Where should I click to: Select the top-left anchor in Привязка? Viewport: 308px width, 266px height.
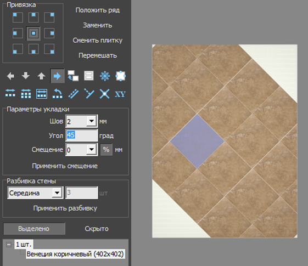pos(18,18)
